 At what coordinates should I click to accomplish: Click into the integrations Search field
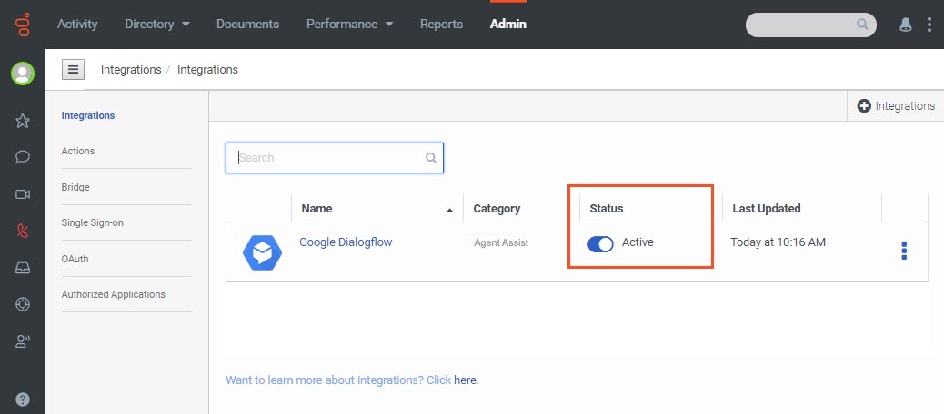click(x=335, y=157)
